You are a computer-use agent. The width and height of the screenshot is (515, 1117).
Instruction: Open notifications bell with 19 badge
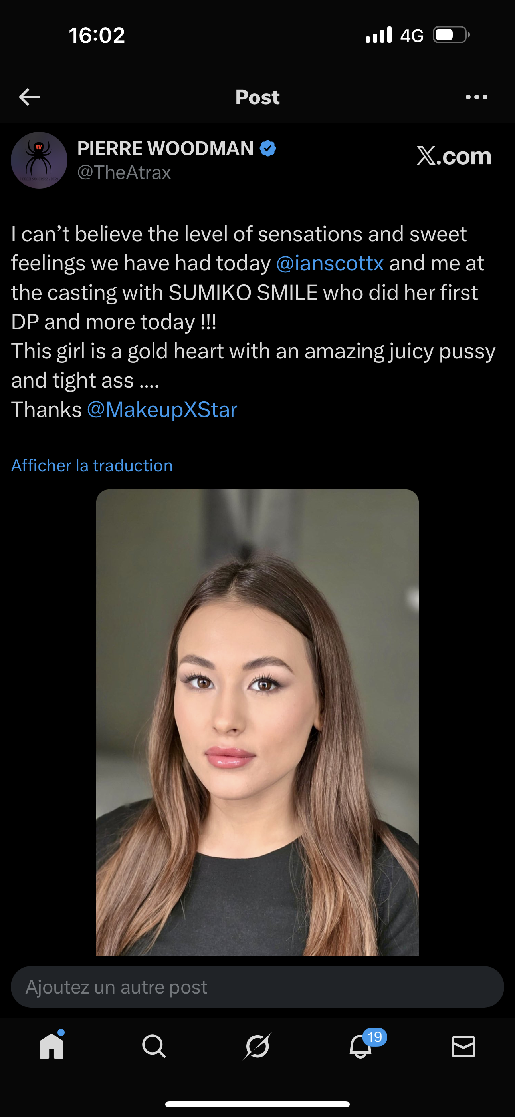coord(360,1046)
